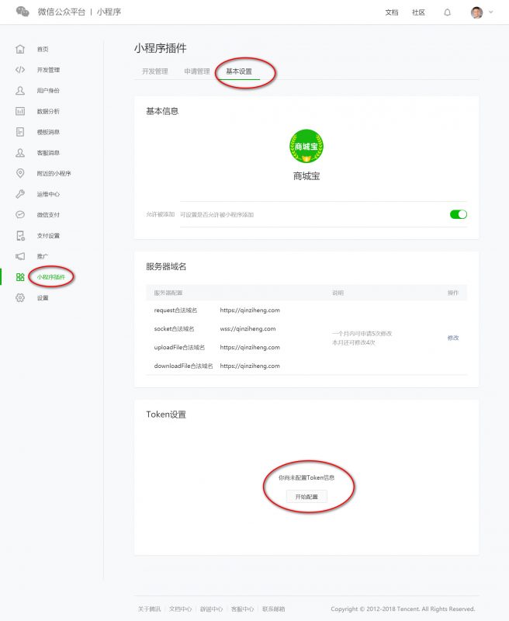The image size is (509, 621).
Task: Click the 服务器配置 column header
Action: click(x=168, y=293)
